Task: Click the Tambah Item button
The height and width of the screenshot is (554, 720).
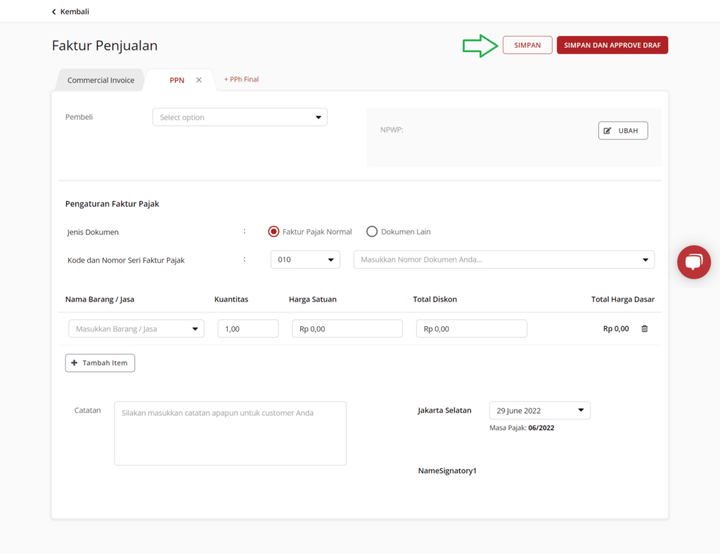Action: click(100, 363)
